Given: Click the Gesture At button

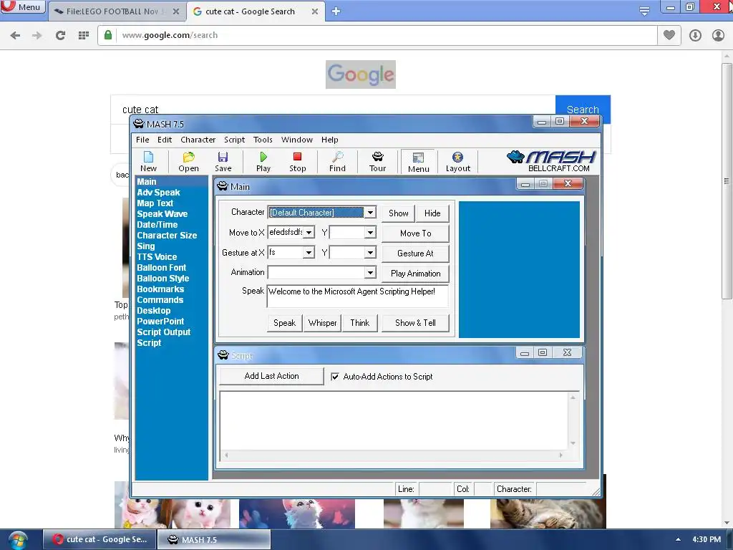Looking at the screenshot, I should pyautogui.click(x=416, y=254).
